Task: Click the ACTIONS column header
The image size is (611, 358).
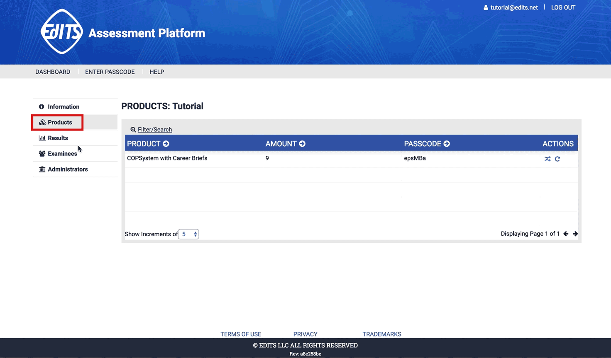Action: [x=558, y=144]
